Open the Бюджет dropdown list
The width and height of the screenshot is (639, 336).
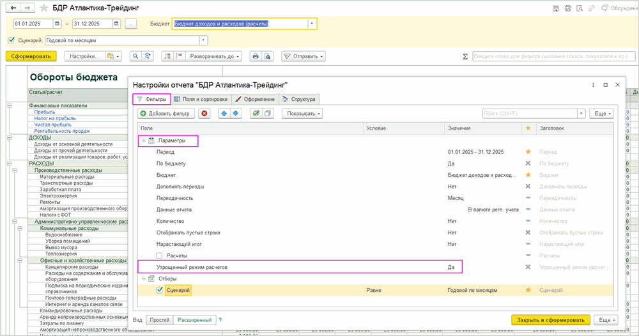coord(312,24)
